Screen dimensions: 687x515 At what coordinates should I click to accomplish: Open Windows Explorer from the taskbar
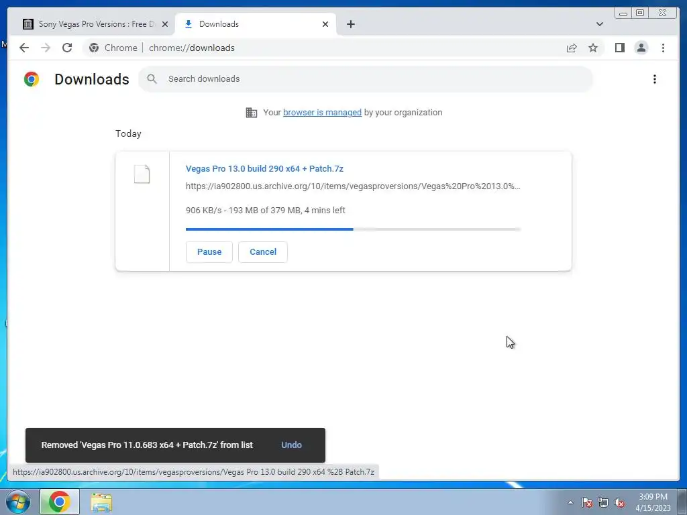coord(101,502)
